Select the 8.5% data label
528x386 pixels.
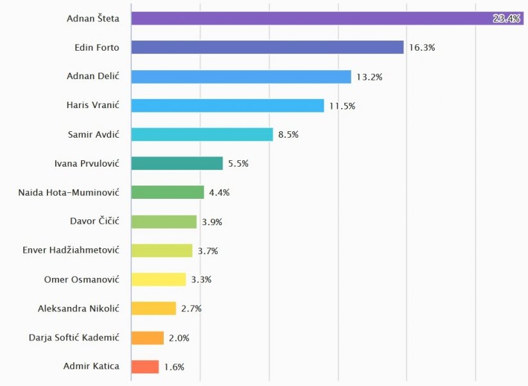(x=288, y=134)
